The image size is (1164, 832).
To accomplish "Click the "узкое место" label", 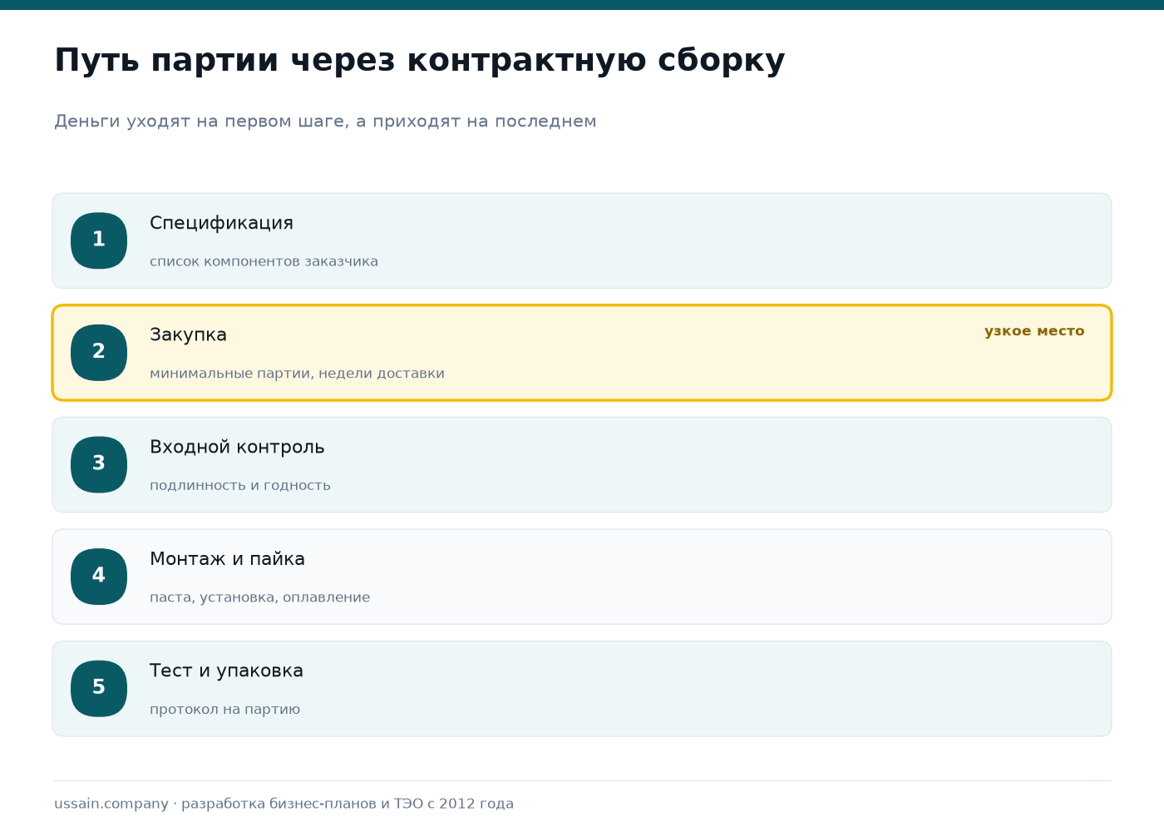I will 1034,331.
